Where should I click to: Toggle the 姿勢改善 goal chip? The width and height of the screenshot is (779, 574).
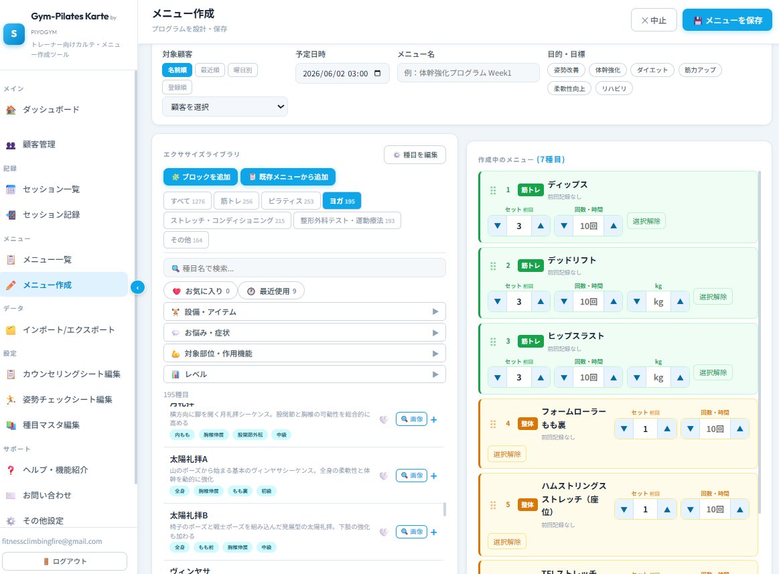click(x=567, y=70)
